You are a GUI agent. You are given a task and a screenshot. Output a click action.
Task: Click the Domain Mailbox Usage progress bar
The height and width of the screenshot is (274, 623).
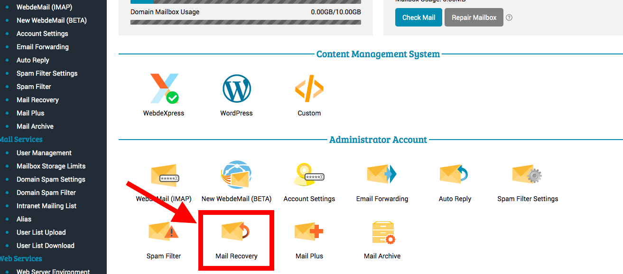(x=246, y=22)
